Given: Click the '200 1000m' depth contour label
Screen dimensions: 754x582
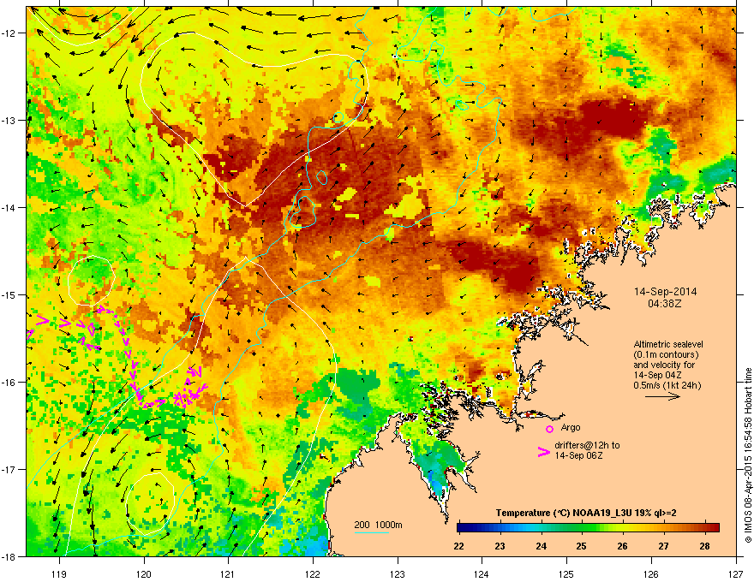Looking at the screenshot, I should coord(378,525).
